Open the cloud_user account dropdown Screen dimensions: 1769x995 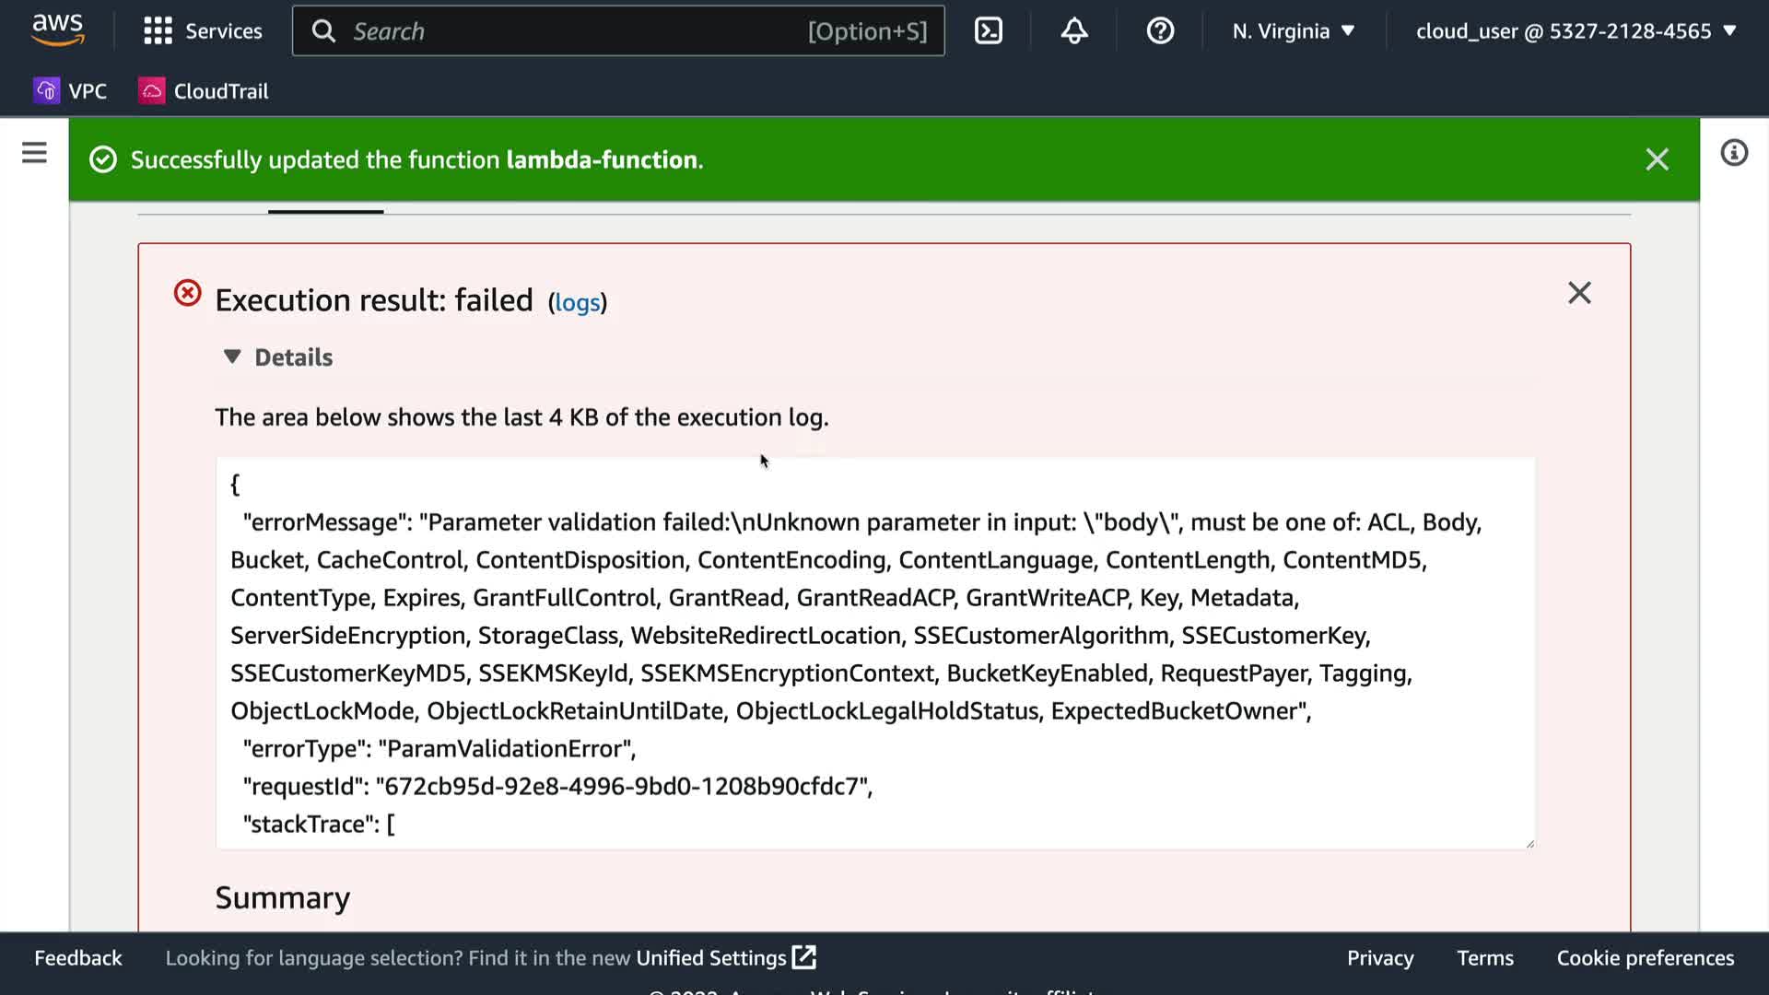click(x=1576, y=31)
